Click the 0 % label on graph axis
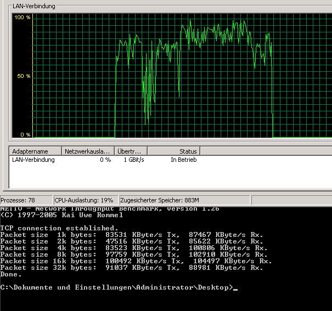 click(25, 134)
